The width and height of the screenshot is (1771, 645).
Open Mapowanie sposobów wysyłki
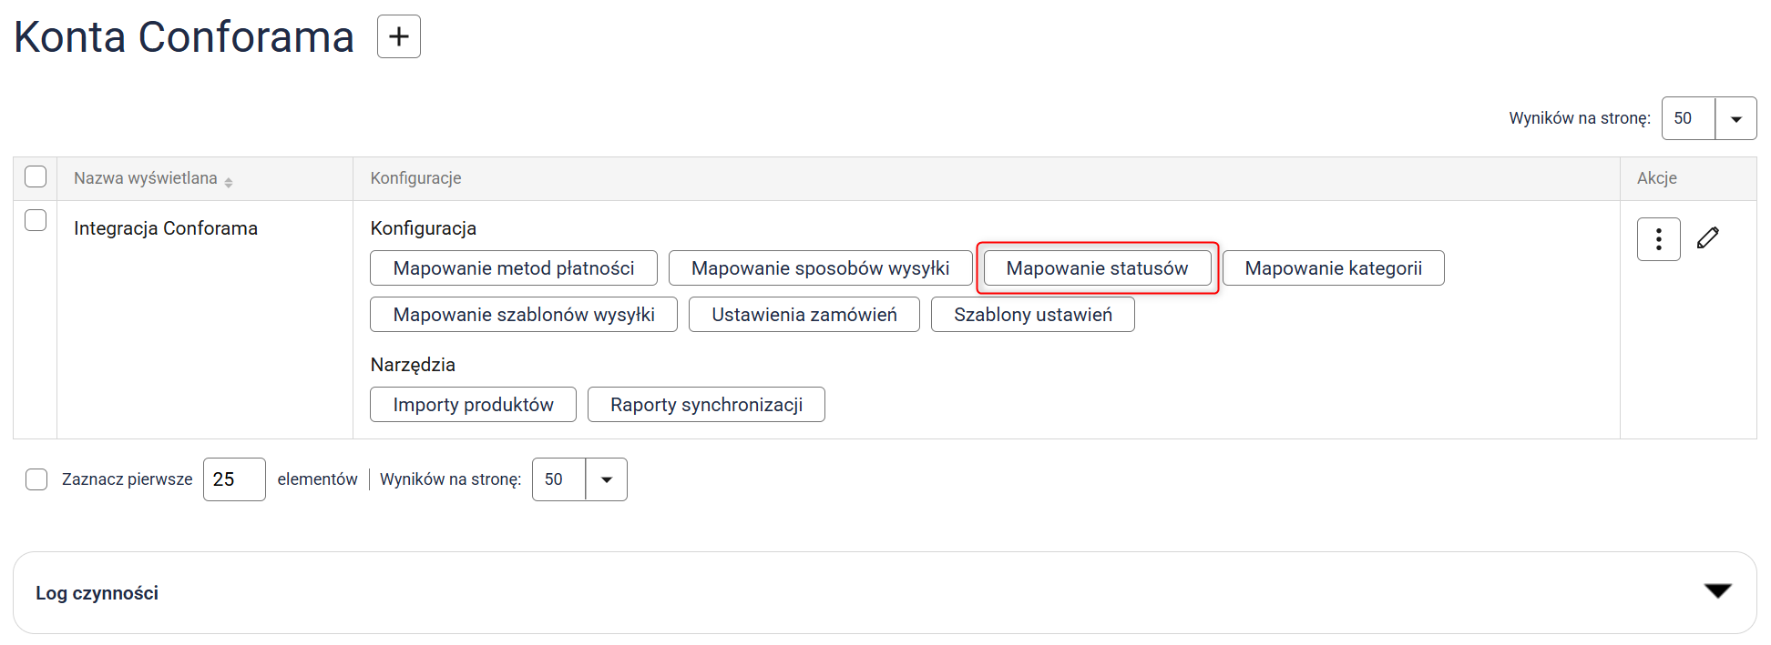pos(820,268)
